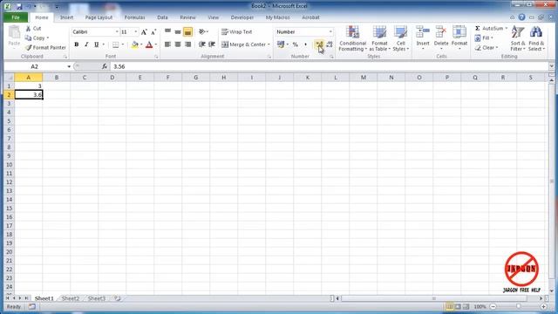Switch to the Data tab
Image resolution: width=558 pixels, height=314 pixels.
[x=162, y=17]
